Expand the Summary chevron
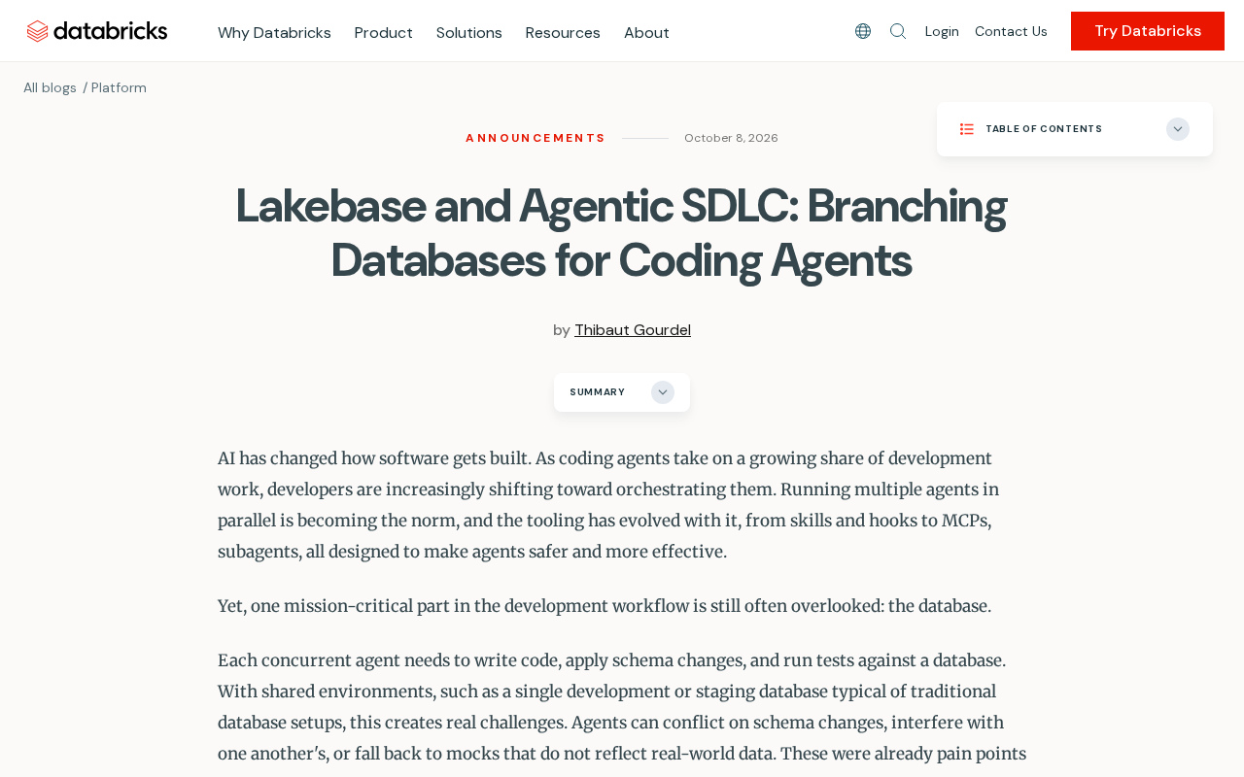This screenshot has width=1244, height=777. pyautogui.click(x=663, y=392)
